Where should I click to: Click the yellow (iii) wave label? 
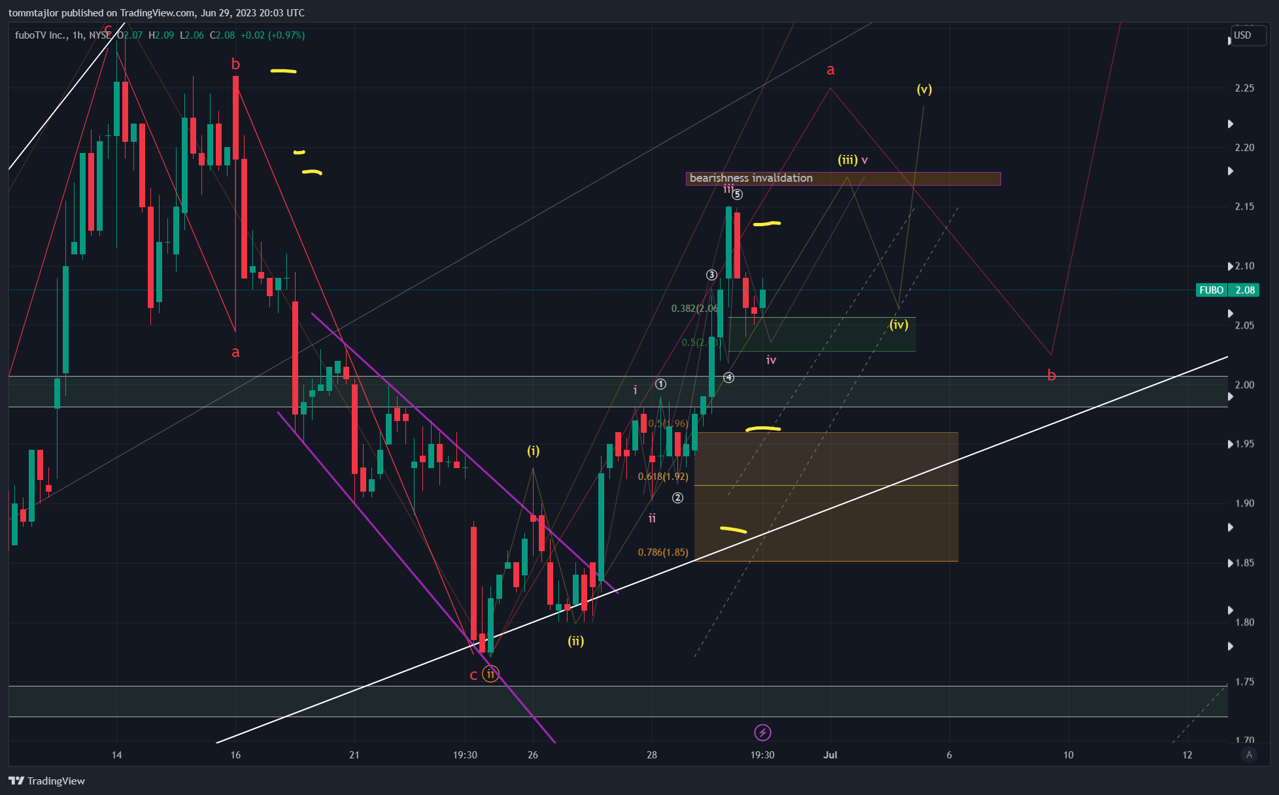tap(847, 160)
